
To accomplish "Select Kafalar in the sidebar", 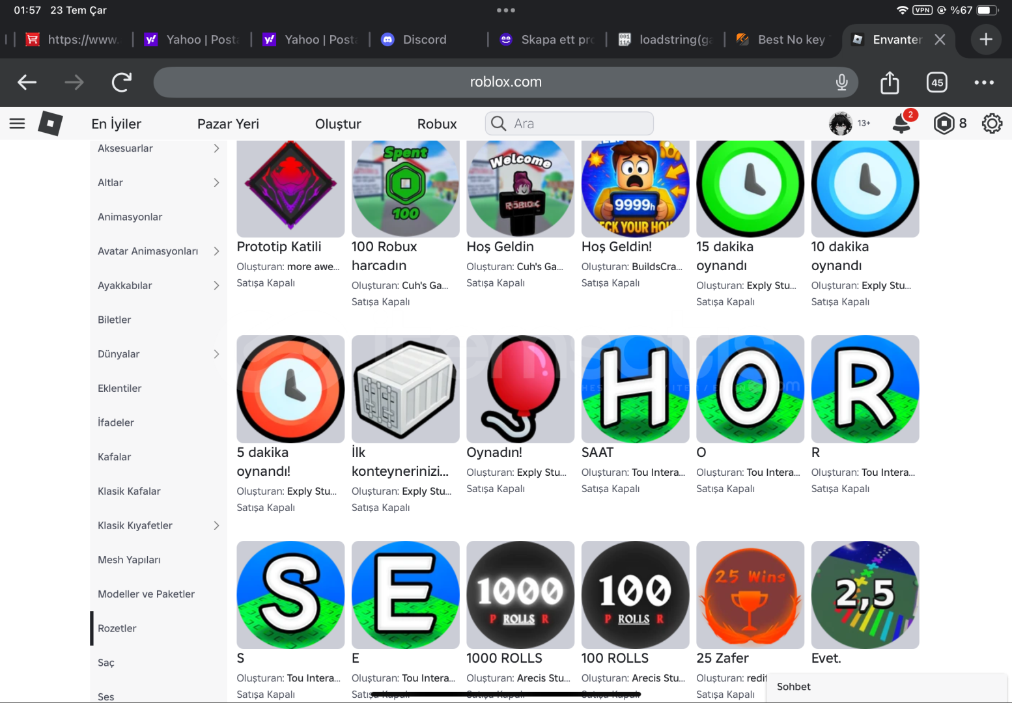I will [x=115, y=457].
